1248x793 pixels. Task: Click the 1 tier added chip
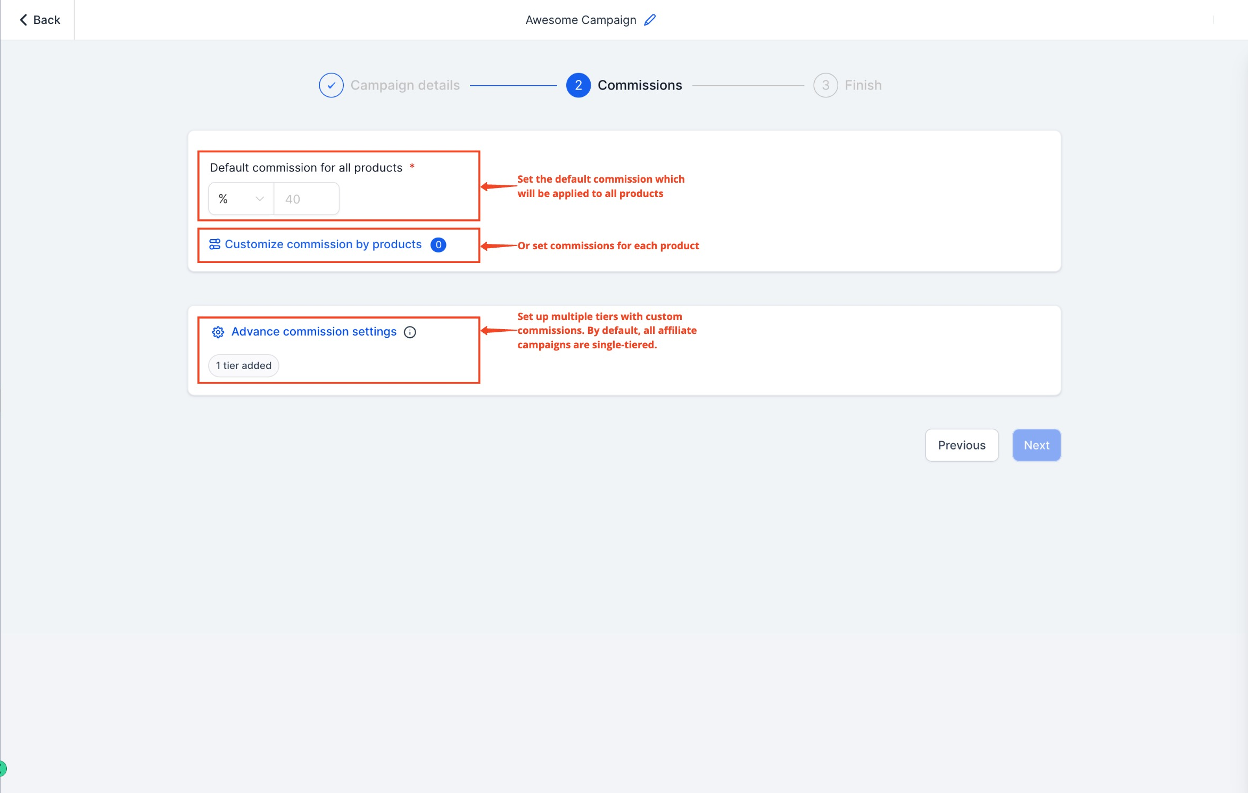point(244,366)
